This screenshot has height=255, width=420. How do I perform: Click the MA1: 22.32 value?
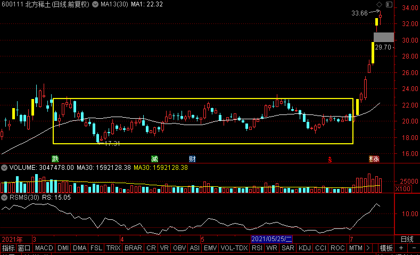pyautogui.click(x=146, y=4)
